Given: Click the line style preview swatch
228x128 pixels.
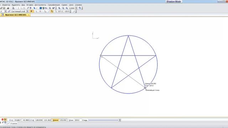Looking at the screenshot, I should pyautogui.click(x=103, y=120).
